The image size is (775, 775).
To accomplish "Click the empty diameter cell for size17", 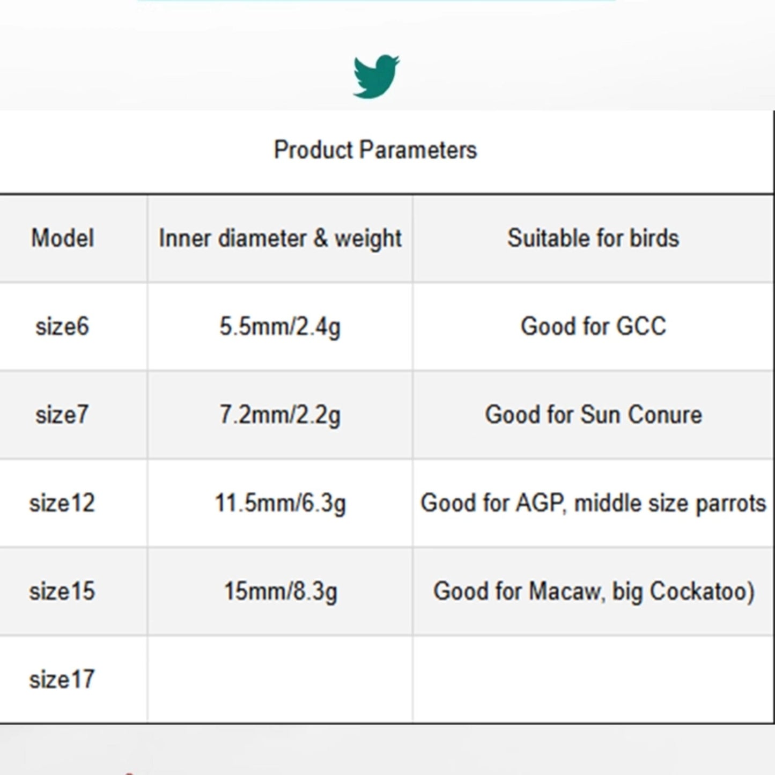I will 280,680.
